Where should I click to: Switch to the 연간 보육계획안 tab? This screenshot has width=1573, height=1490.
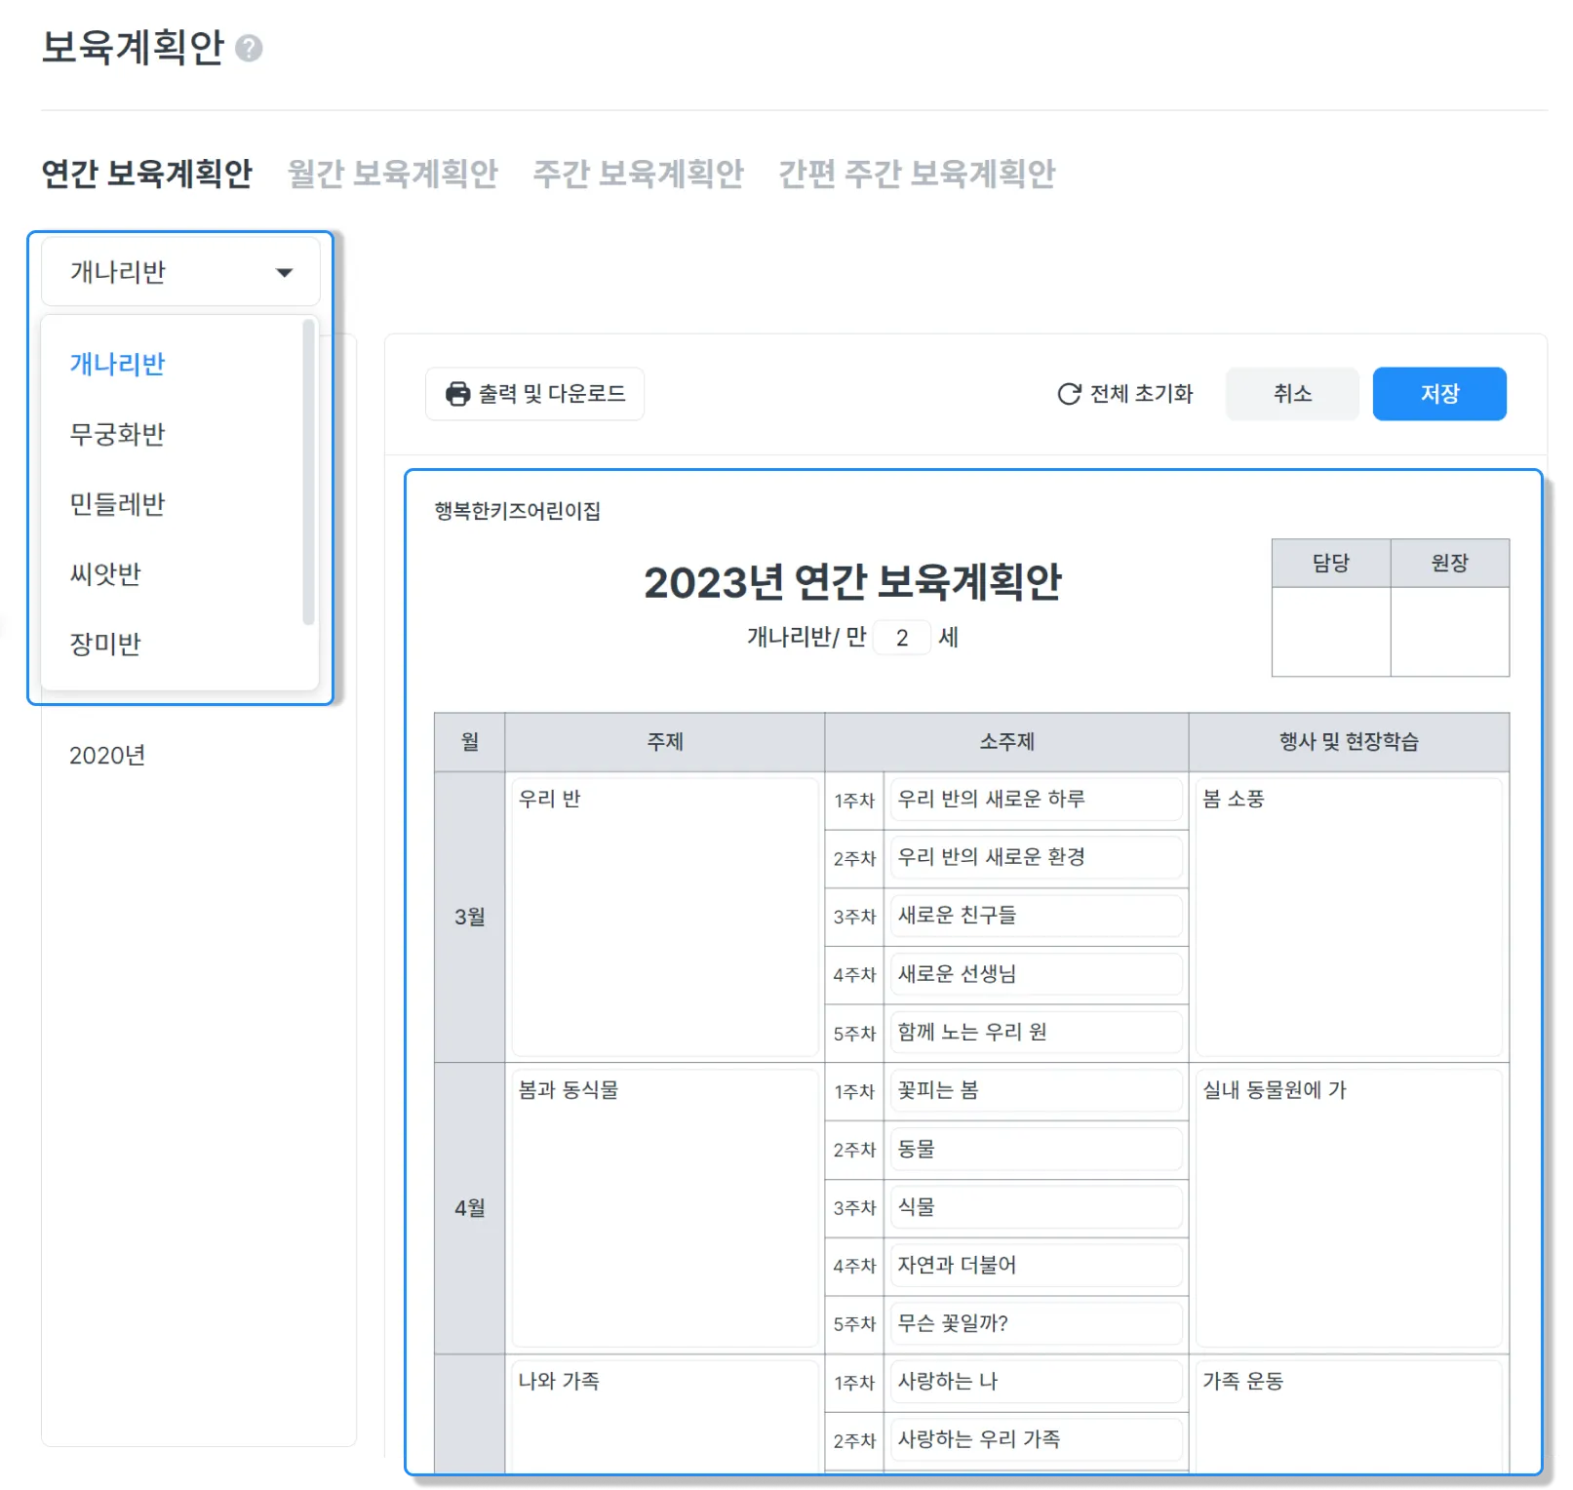click(146, 174)
